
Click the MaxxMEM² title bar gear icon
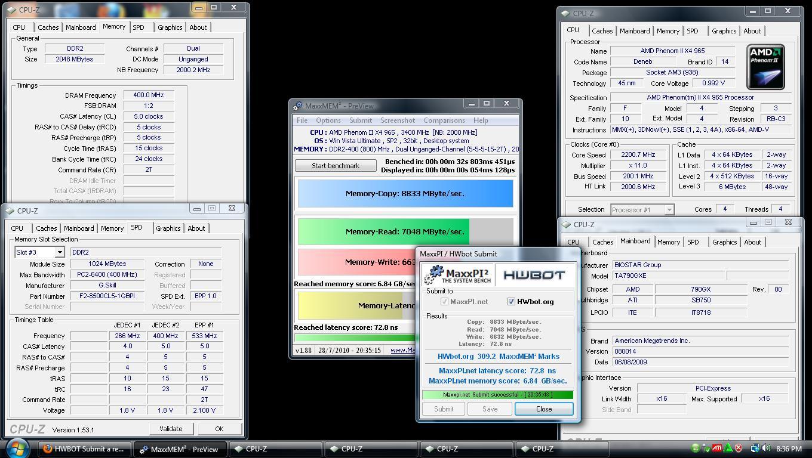tap(298, 106)
